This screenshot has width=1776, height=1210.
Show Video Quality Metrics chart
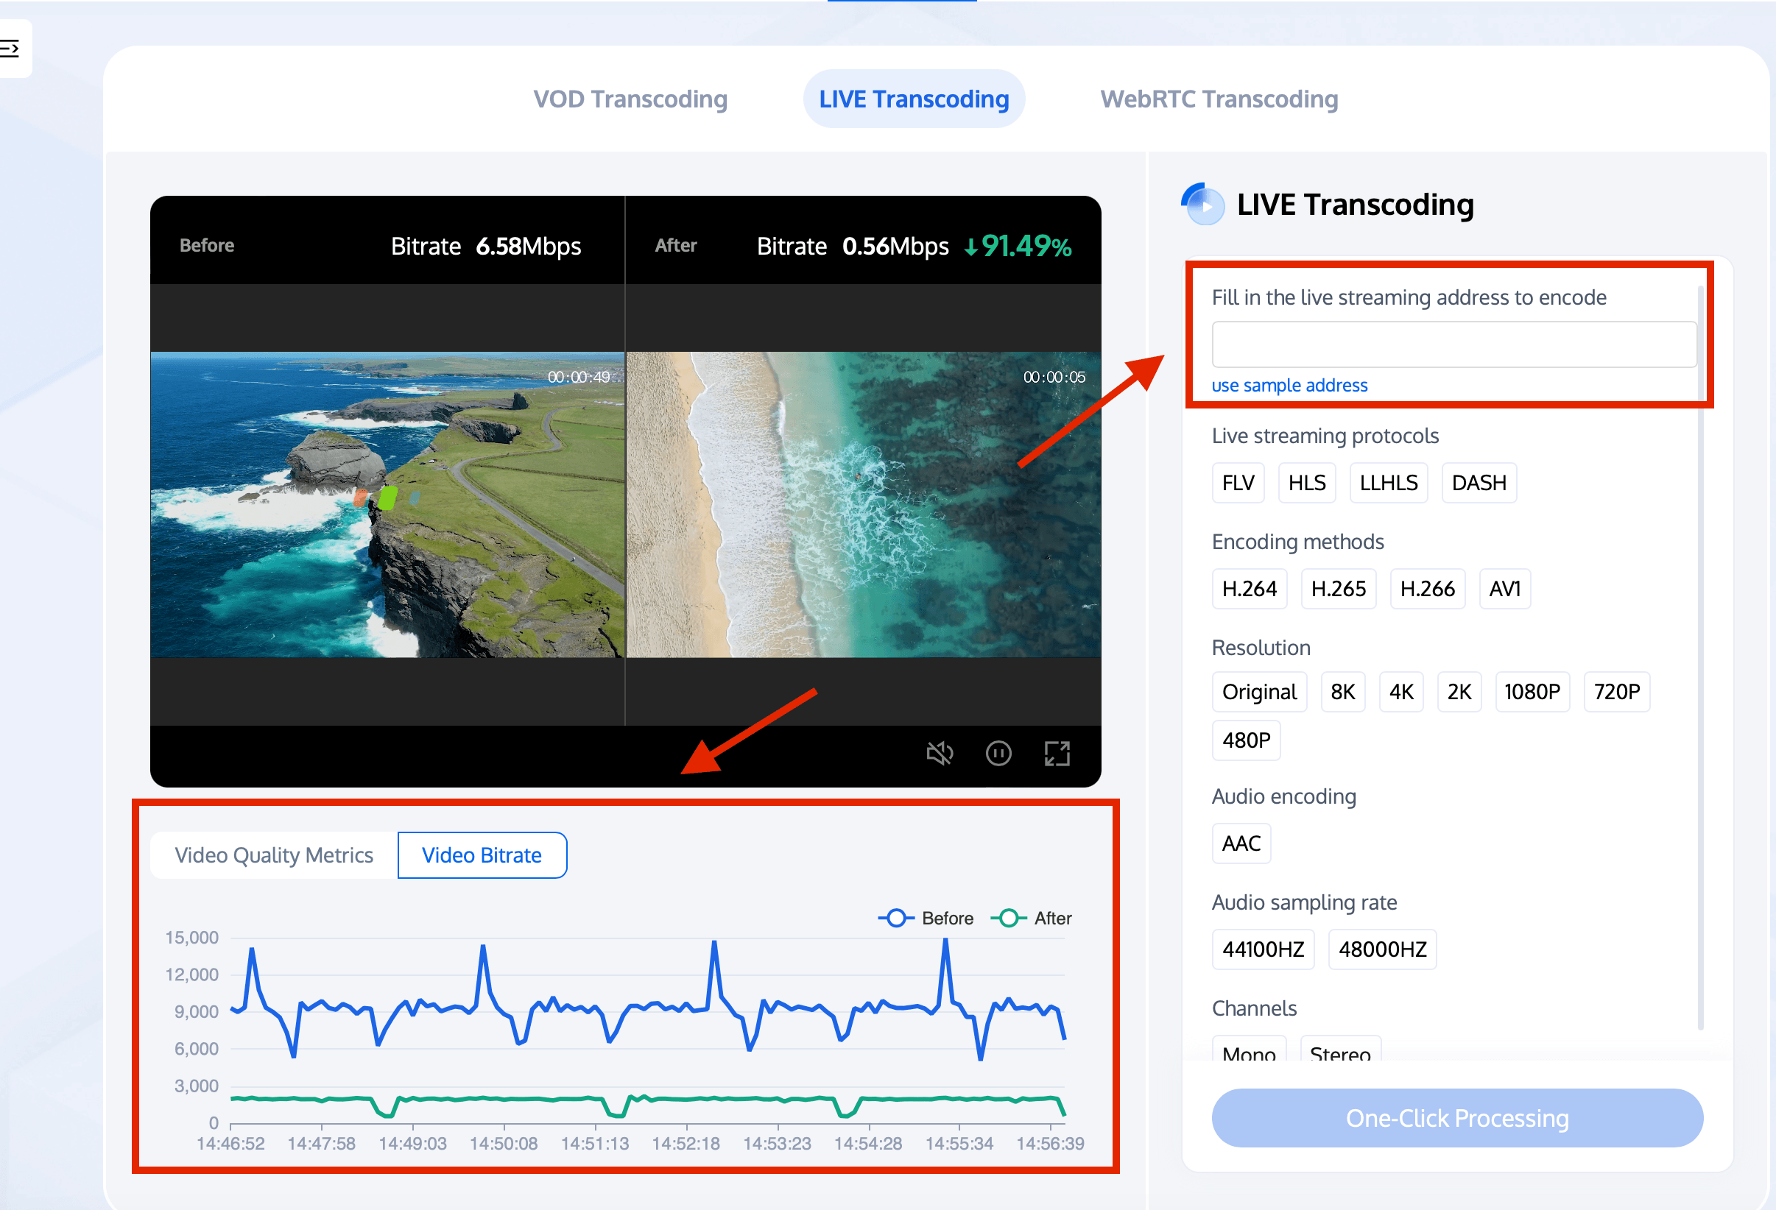[x=274, y=855]
